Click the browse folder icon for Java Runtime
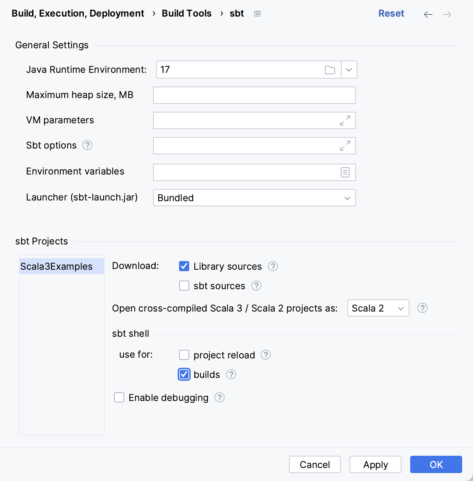Image resolution: width=473 pixels, height=481 pixels. coord(330,70)
